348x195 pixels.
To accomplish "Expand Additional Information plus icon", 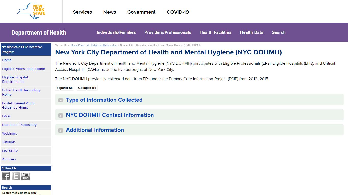I will (60, 131).
